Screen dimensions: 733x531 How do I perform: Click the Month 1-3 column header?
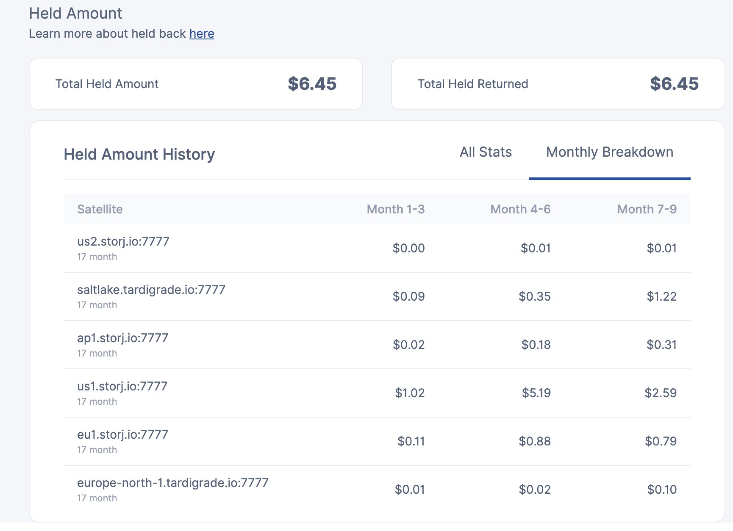point(395,209)
